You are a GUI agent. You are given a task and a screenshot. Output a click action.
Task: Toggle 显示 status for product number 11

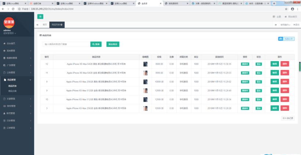click(258, 73)
